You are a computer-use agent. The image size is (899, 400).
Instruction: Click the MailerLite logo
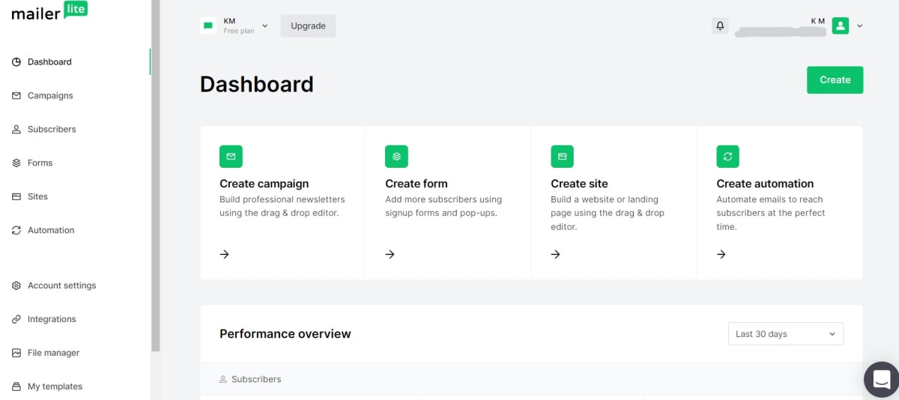tap(49, 12)
